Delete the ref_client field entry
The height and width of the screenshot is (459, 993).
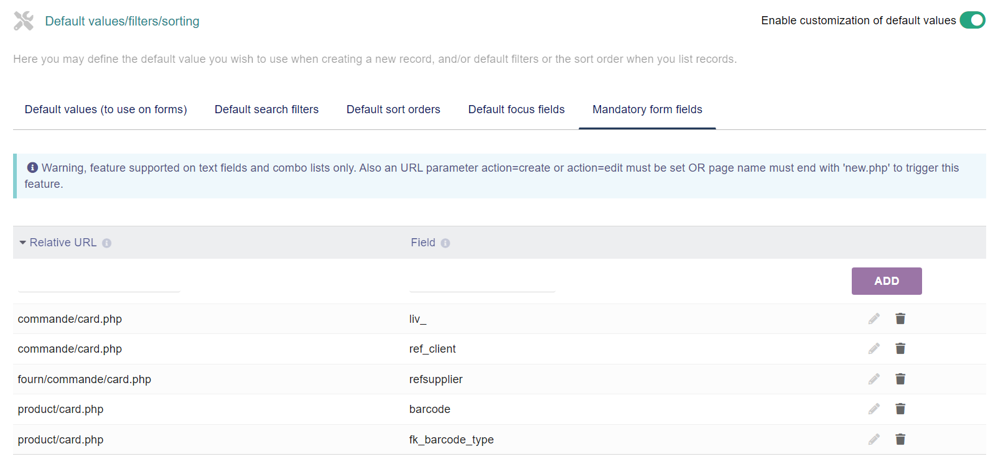(x=900, y=349)
